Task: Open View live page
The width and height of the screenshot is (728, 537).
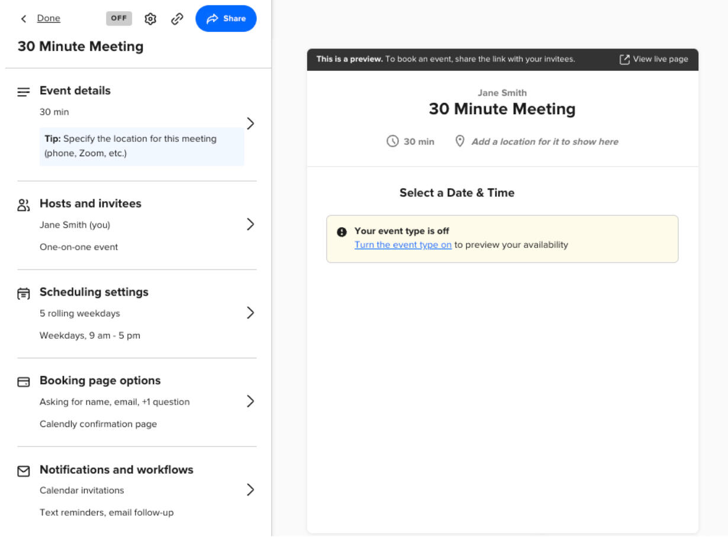Action: 654,59
